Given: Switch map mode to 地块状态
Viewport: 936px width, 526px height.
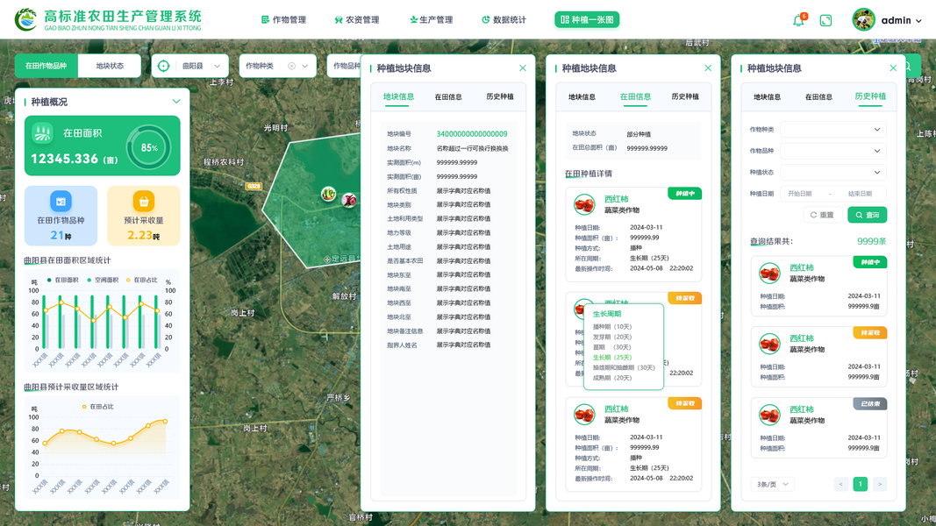Looking at the screenshot, I should pyautogui.click(x=110, y=67).
